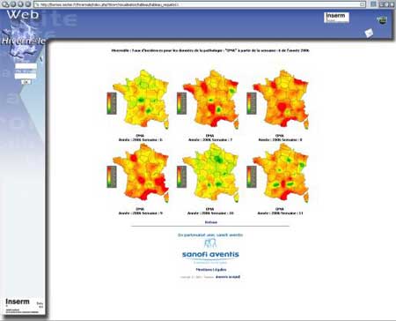Open the France map for Semaine 10
Image resolution: width=396 pixels, height=321 pixels.
211,173
